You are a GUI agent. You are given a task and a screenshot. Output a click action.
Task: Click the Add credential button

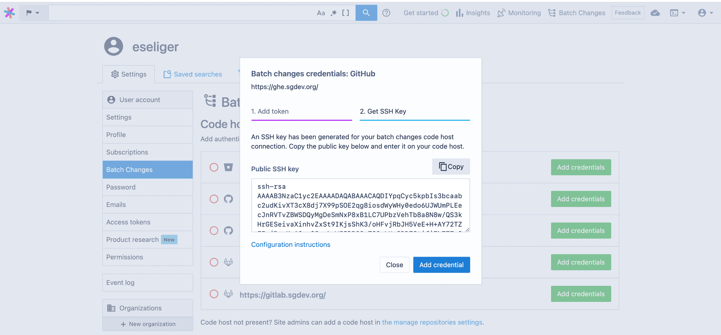[442, 265]
